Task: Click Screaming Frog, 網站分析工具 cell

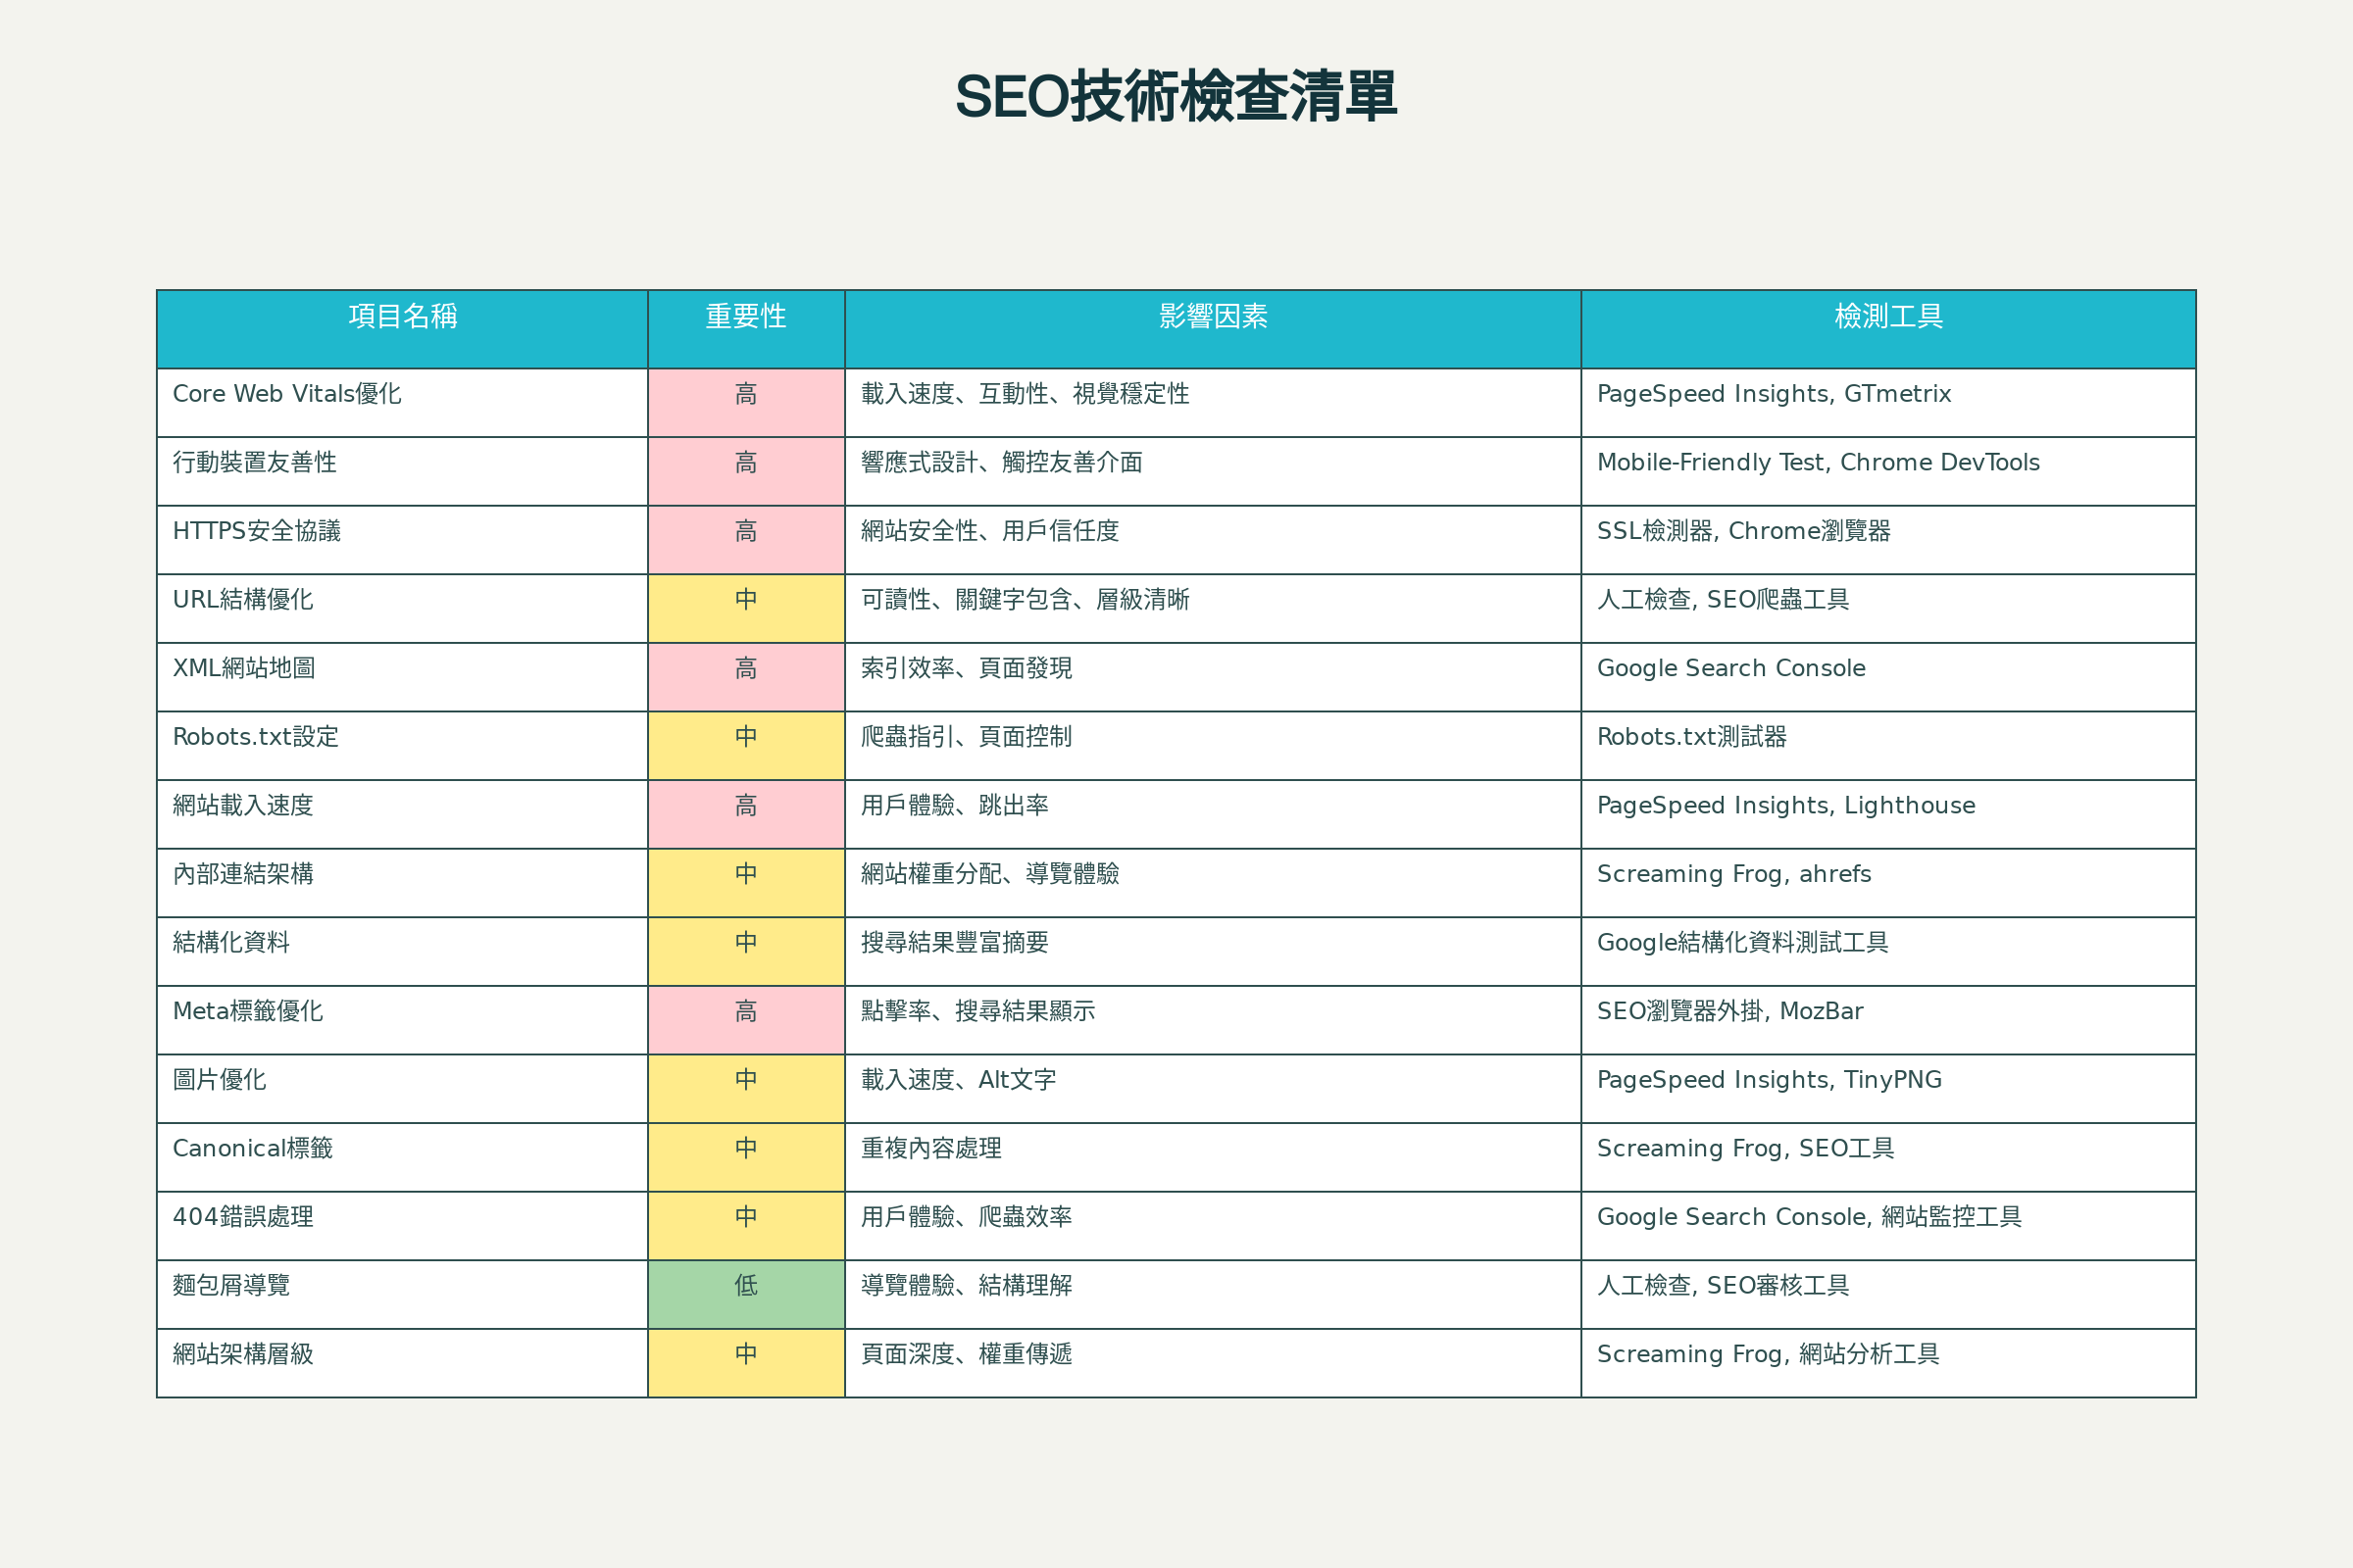Action: (x=1889, y=1363)
